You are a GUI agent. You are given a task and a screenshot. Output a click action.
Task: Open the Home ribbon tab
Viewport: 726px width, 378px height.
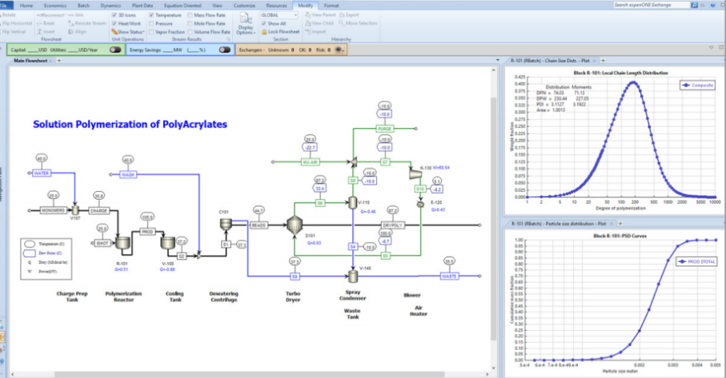tap(26, 6)
